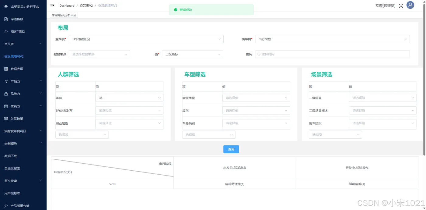Open the 级别 value dropdown
Image resolution: width=426 pixels, height=210 pixels.
pyautogui.click(x=256, y=110)
